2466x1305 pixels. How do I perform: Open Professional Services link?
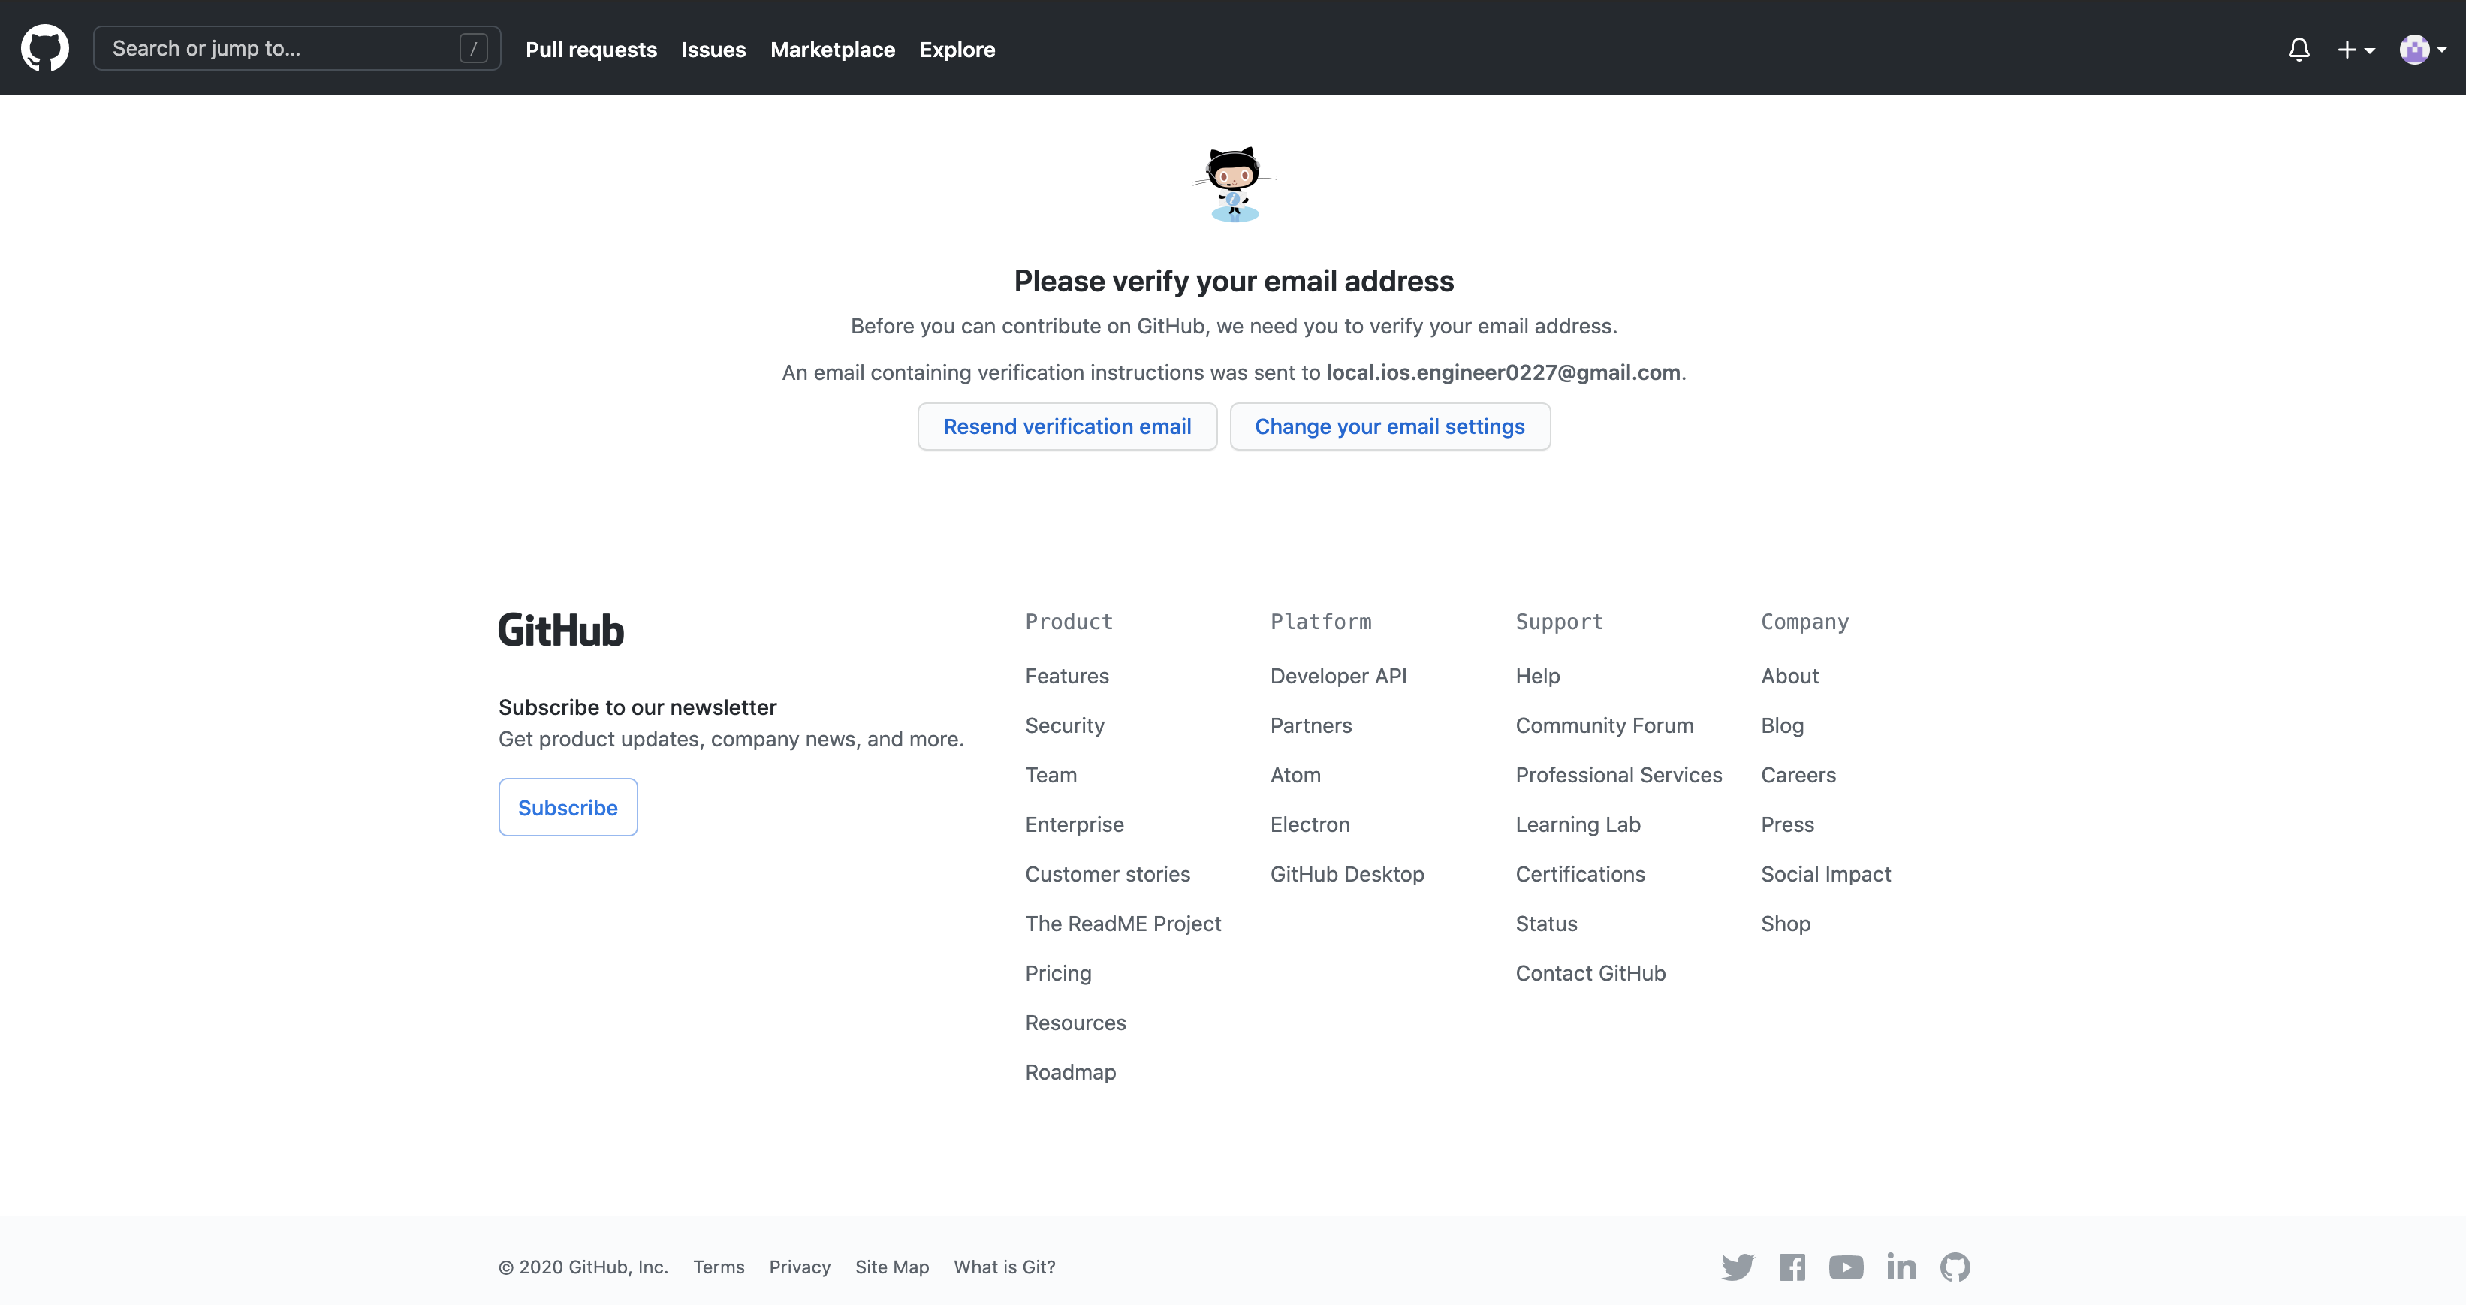pos(1619,775)
